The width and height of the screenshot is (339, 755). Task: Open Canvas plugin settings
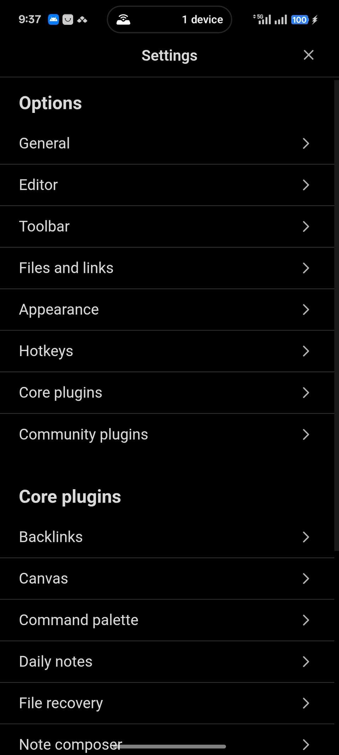(x=43, y=578)
